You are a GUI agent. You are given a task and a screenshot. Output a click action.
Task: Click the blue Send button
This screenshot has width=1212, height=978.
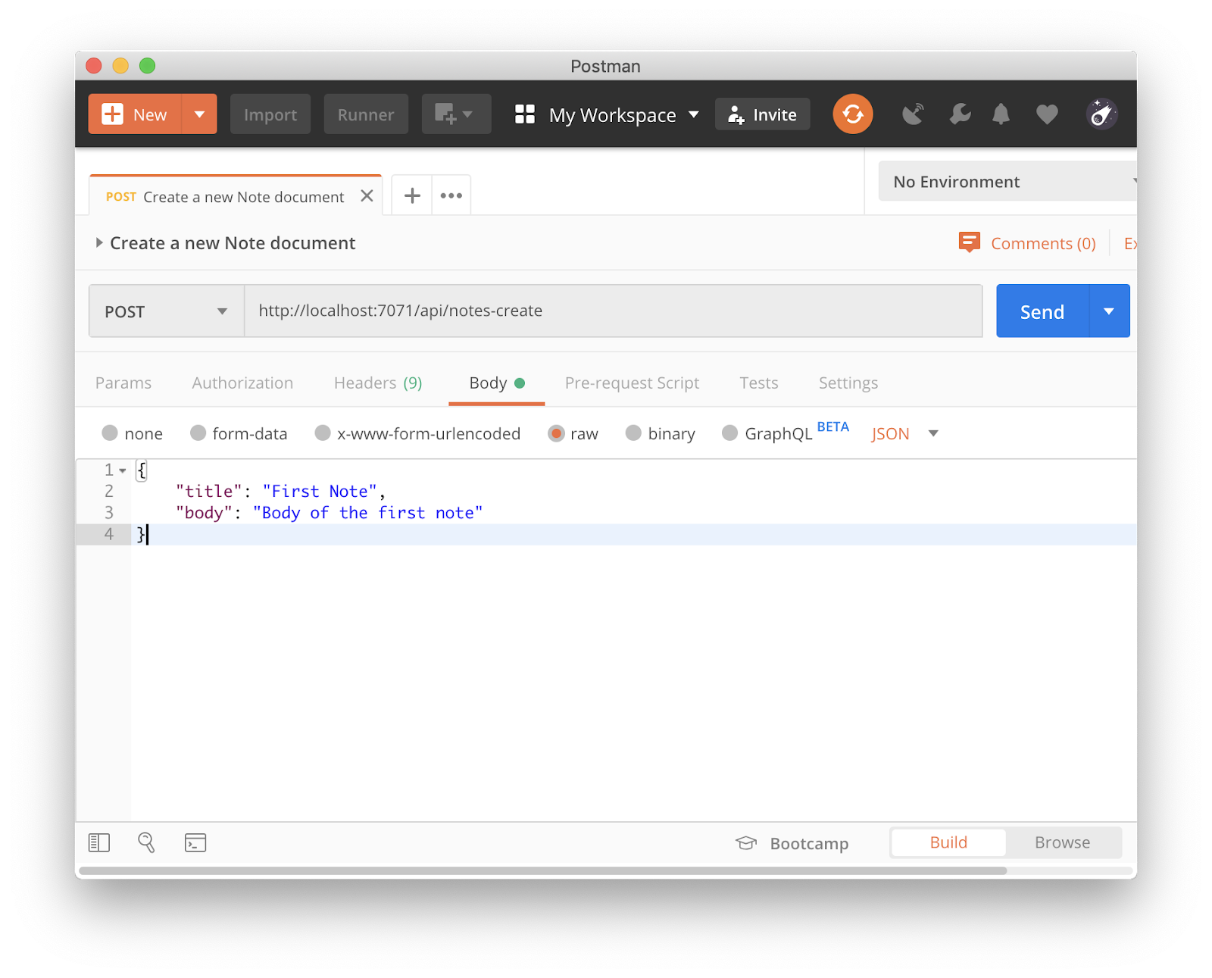tap(1042, 311)
